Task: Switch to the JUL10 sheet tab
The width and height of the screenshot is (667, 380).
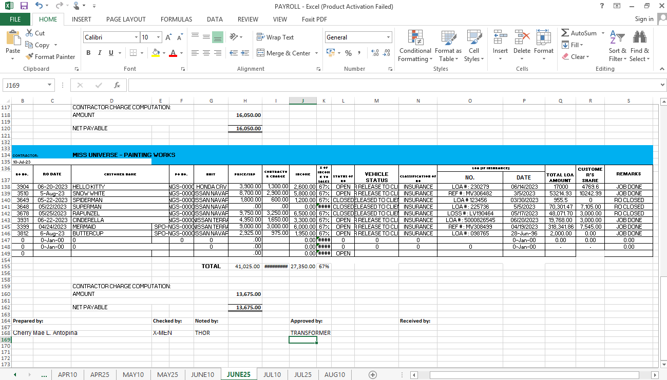Action: tap(272, 375)
